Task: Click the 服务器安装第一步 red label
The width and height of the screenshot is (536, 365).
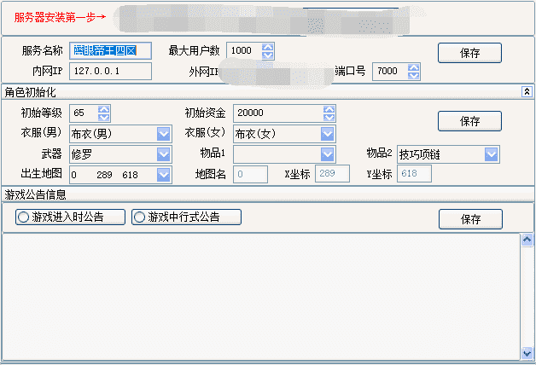Action: pyautogui.click(x=60, y=17)
